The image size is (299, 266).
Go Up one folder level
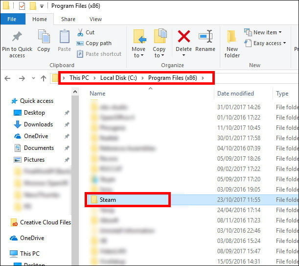click(x=44, y=78)
